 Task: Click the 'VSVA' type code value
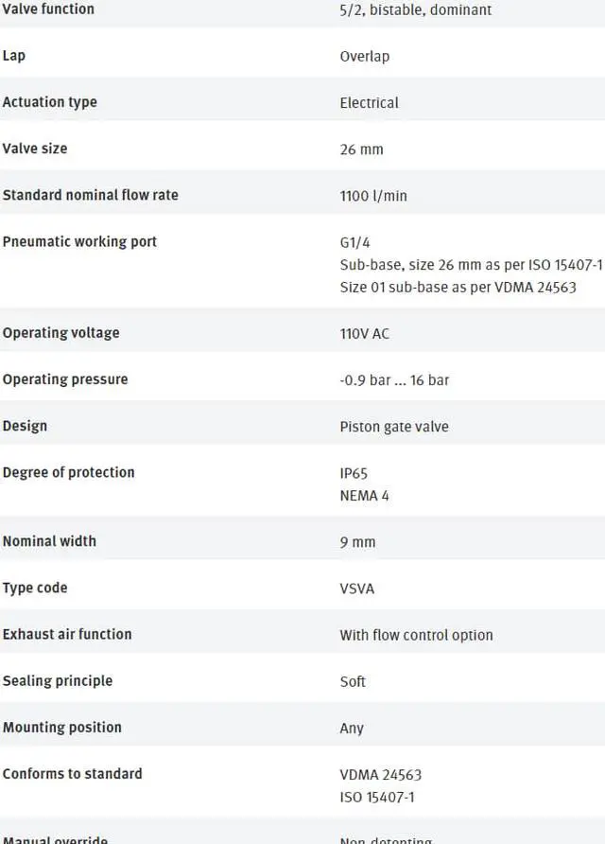tap(357, 589)
